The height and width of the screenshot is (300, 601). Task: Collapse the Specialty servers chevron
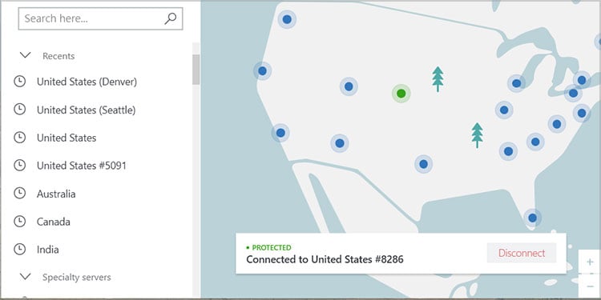(26, 277)
